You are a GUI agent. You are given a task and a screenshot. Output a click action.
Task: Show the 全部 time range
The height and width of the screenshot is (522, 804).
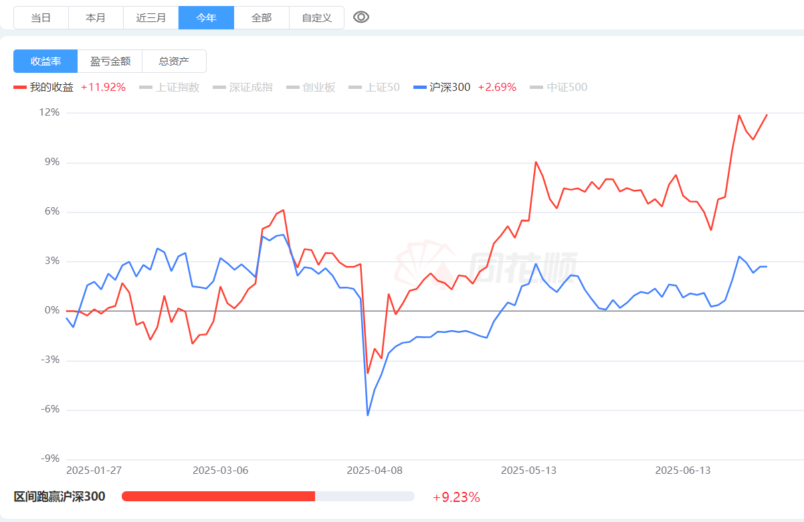(262, 18)
